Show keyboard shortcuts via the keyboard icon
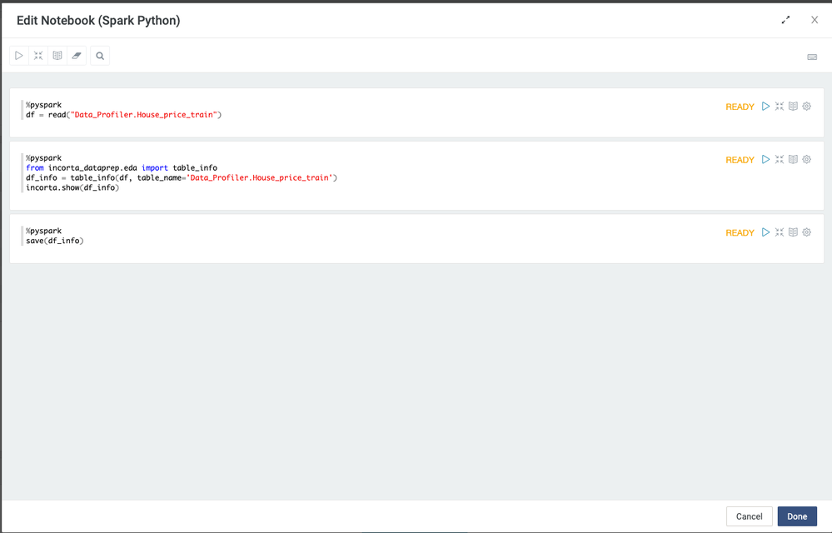 pyautogui.click(x=812, y=57)
